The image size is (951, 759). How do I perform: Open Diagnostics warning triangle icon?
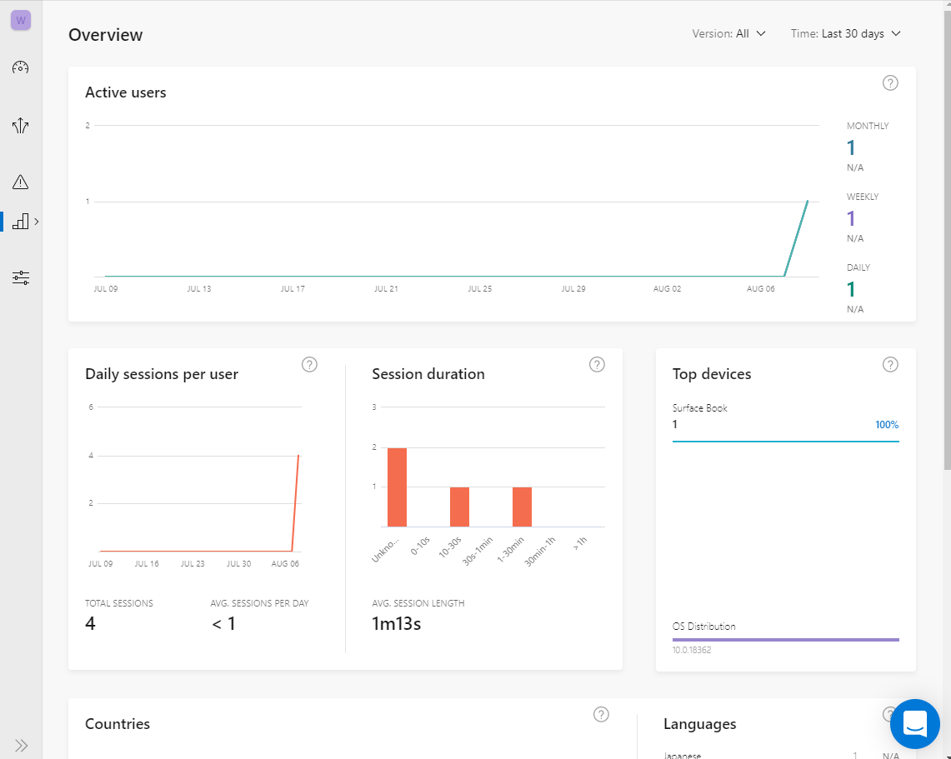point(21,182)
